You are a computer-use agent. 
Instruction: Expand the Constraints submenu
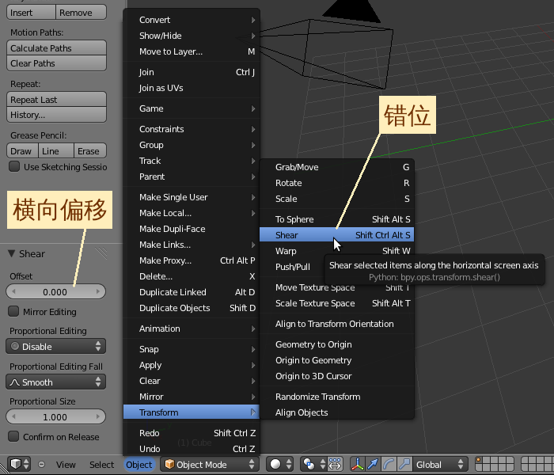tap(192, 129)
